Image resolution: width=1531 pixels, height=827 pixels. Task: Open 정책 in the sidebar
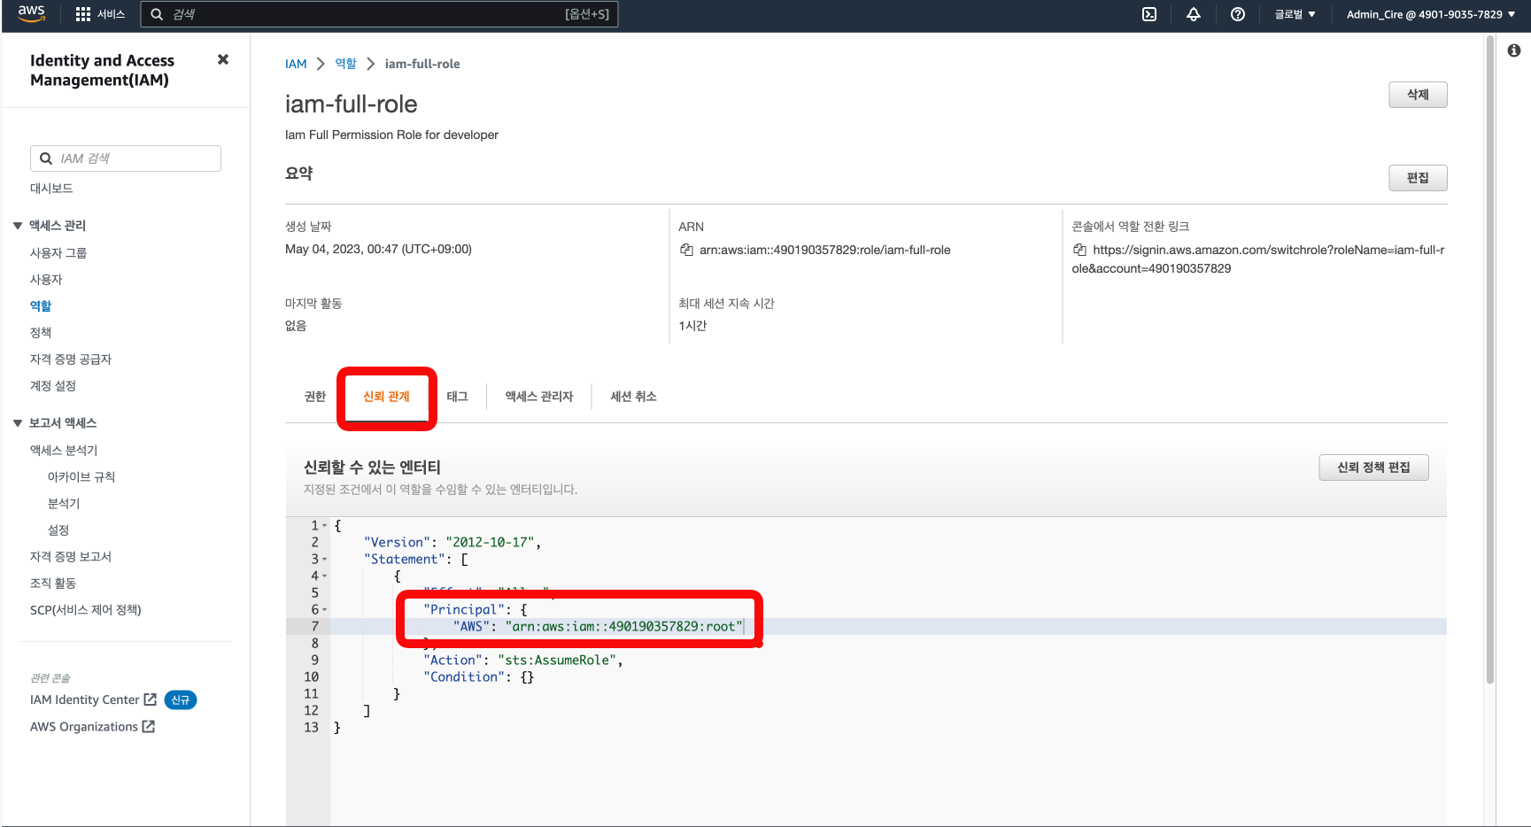pyautogui.click(x=41, y=333)
